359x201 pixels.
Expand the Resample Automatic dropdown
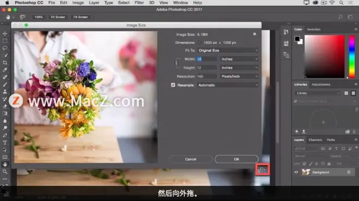pyautogui.click(x=228, y=85)
